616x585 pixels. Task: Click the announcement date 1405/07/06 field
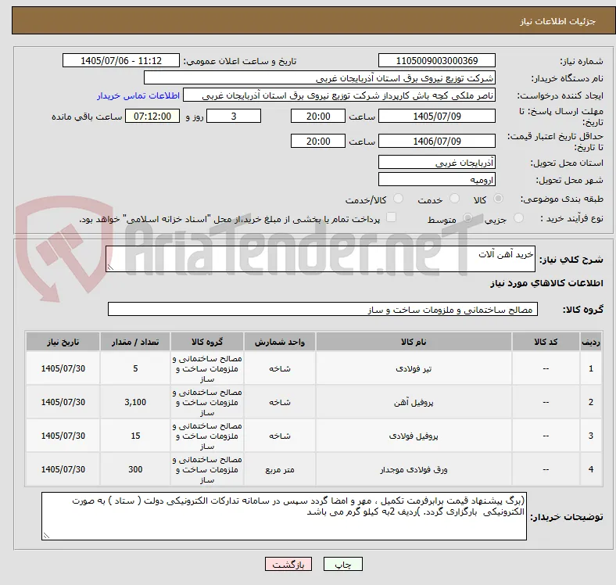coord(121,60)
